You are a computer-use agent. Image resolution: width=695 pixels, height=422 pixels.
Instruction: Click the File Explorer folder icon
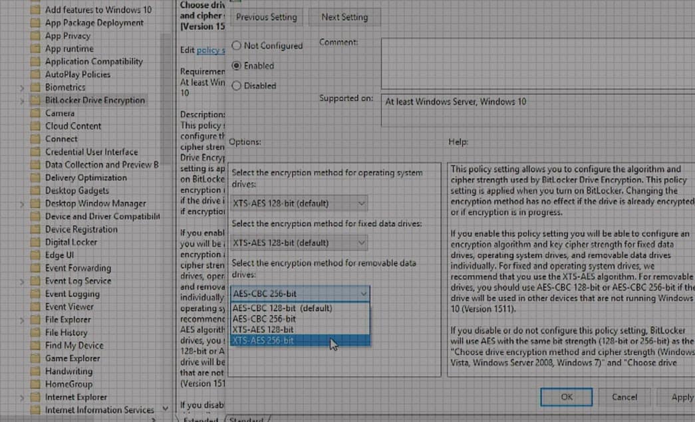click(x=35, y=319)
